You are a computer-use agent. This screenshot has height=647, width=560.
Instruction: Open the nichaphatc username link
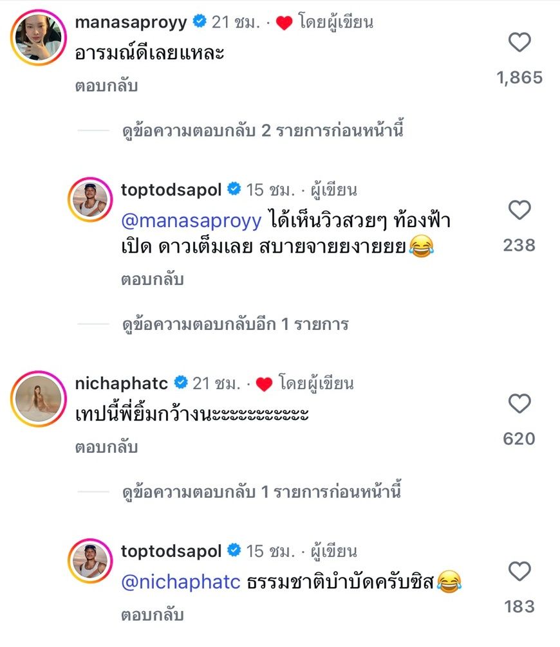click(122, 383)
